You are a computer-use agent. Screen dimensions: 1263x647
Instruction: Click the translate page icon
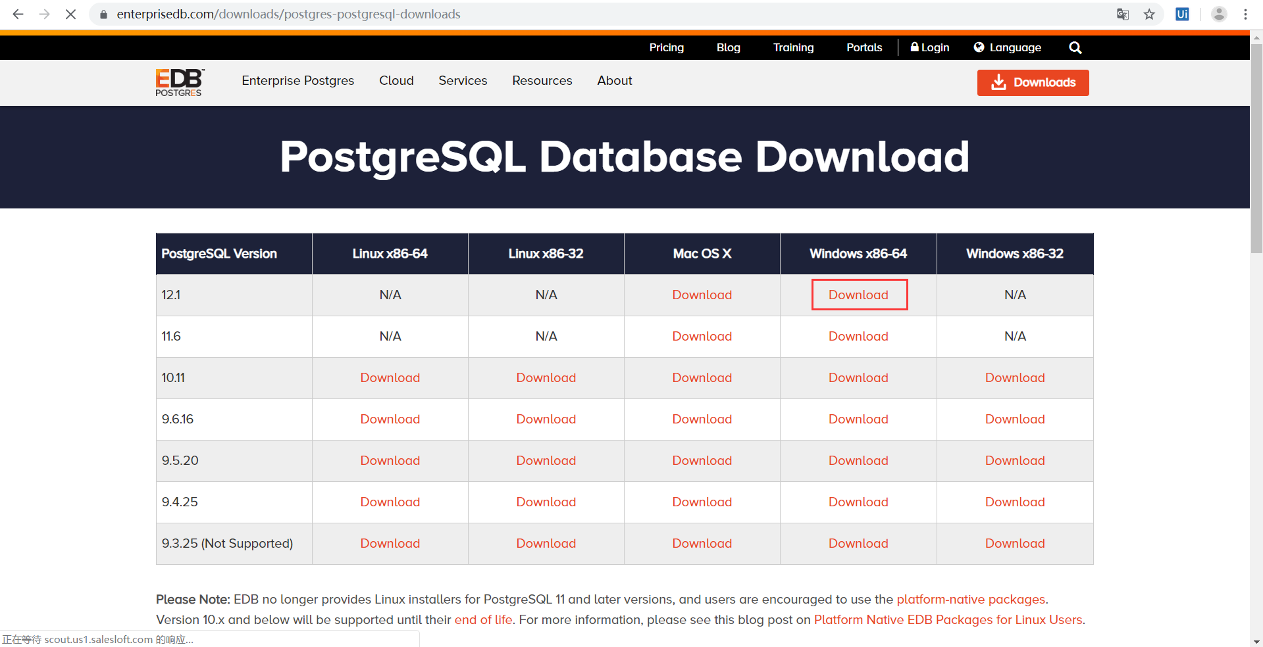click(1123, 14)
